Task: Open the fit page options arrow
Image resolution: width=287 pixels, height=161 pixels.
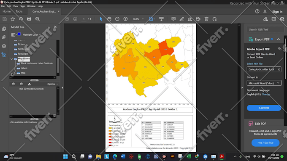Action: (x=154, y=19)
